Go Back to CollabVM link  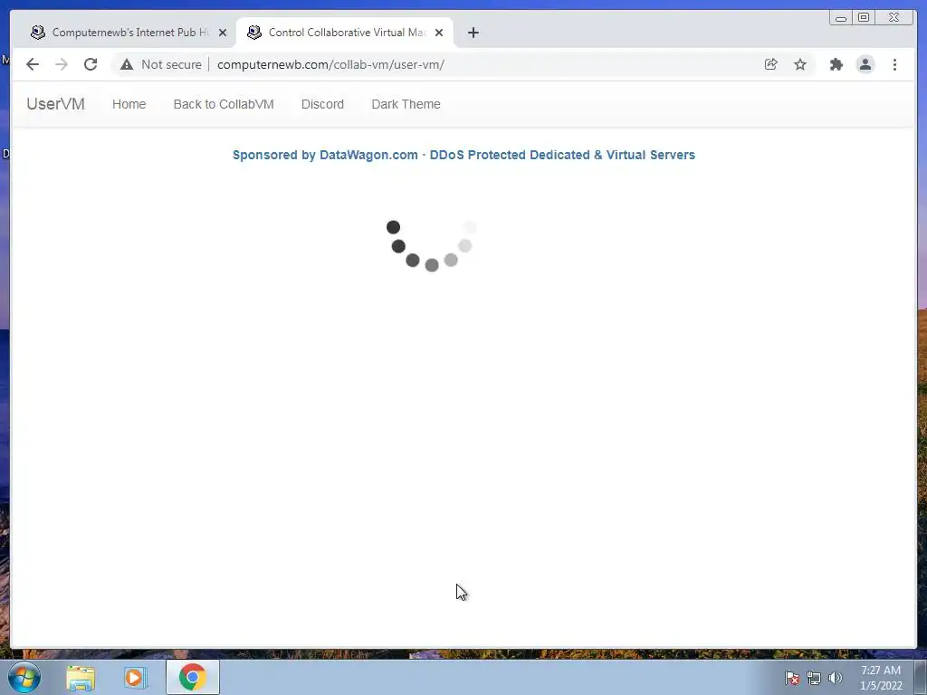tap(224, 104)
